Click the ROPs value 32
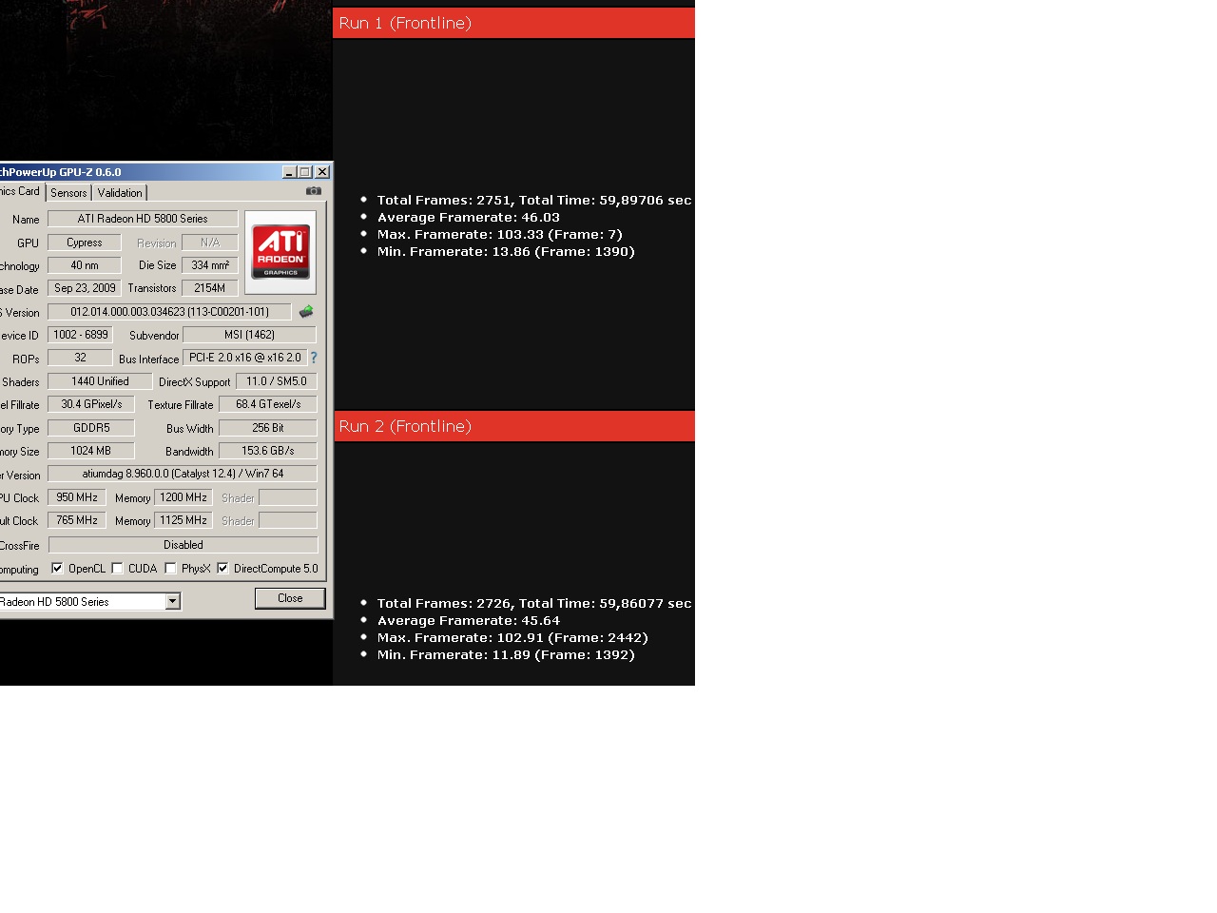 (81, 358)
